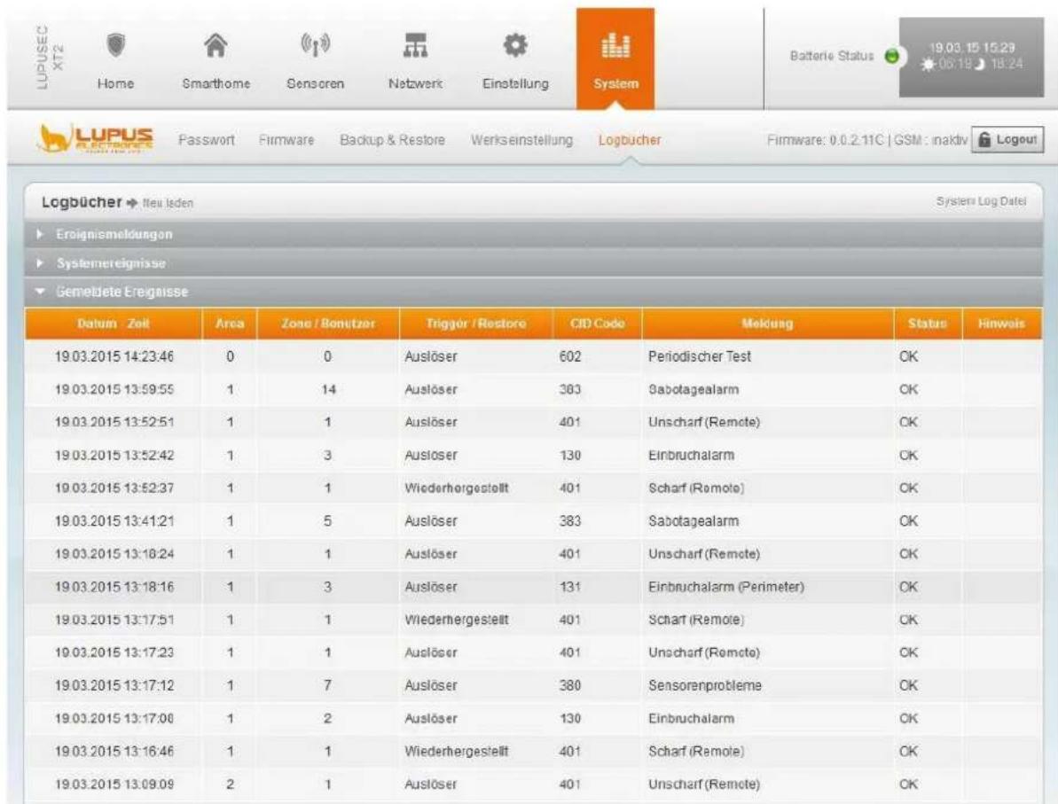Click Scharf (Remote) in the 13:16:46 row
This screenshot has height=804, width=1058.
click(x=696, y=752)
